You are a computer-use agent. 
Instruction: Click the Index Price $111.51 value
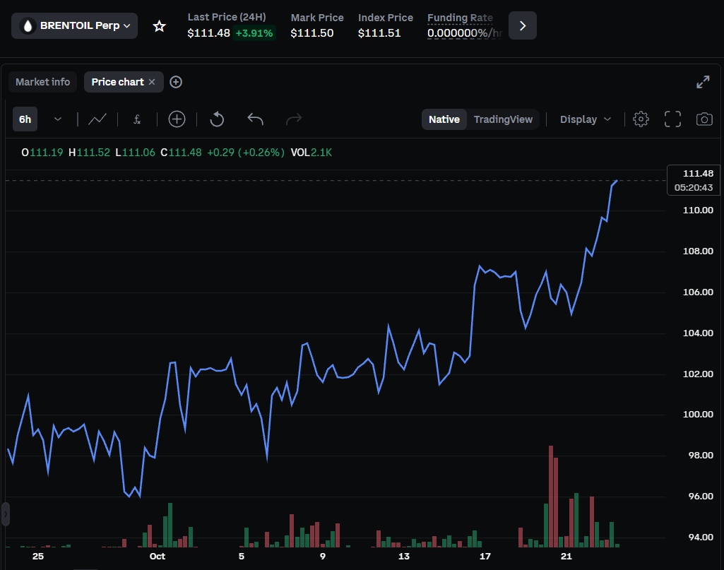[x=379, y=32]
